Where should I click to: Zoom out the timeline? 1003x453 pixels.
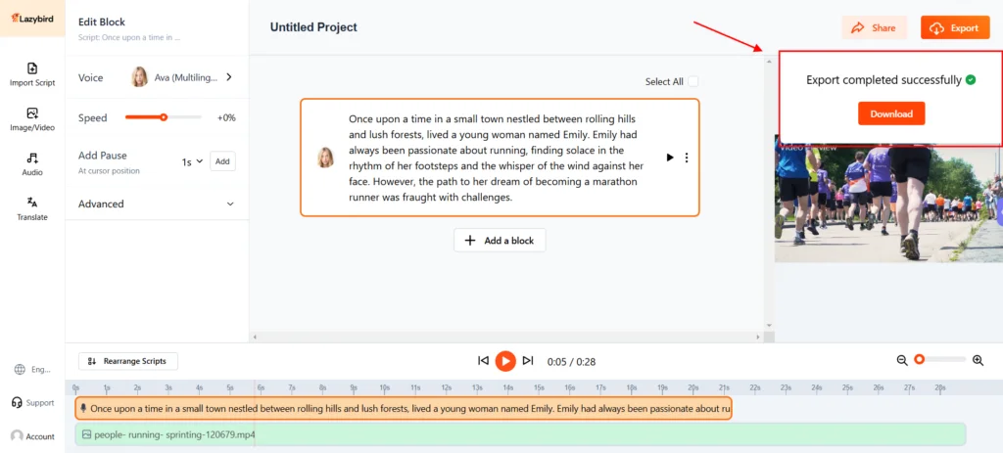902,360
